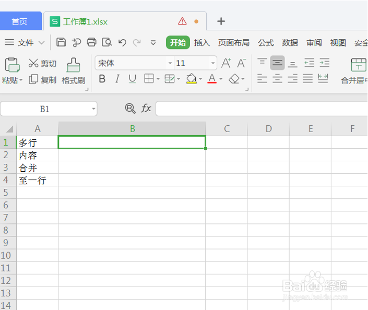Switch to the 视图 View tab

338,43
